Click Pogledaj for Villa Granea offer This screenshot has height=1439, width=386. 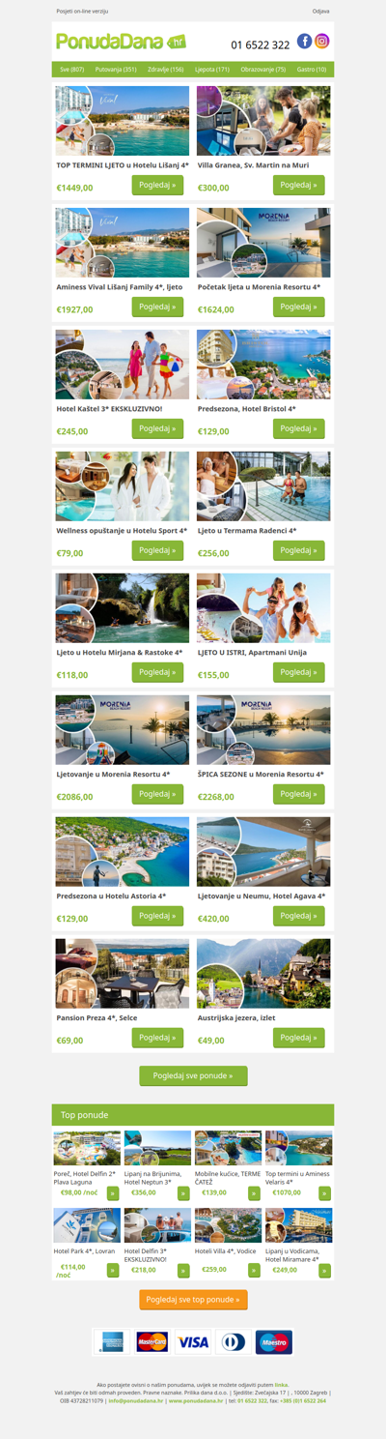click(x=299, y=186)
